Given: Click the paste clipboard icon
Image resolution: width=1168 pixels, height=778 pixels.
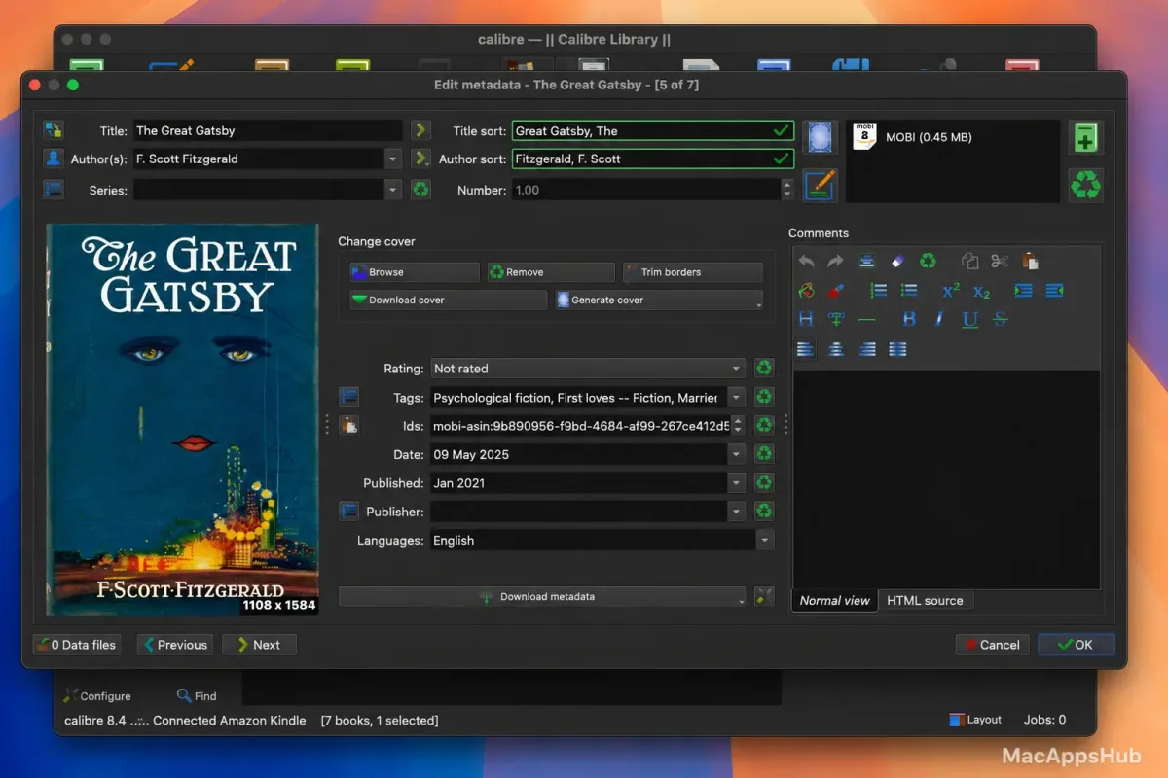Looking at the screenshot, I should click(1030, 261).
